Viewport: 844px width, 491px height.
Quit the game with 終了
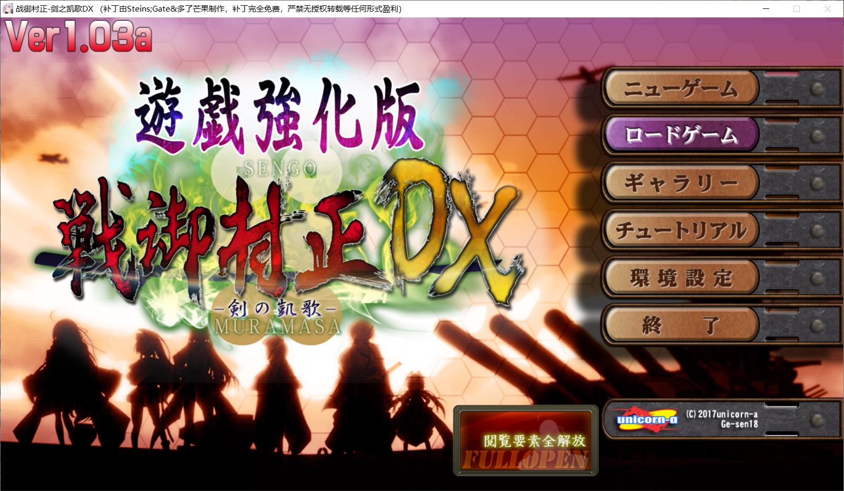[x=681, y=324]
